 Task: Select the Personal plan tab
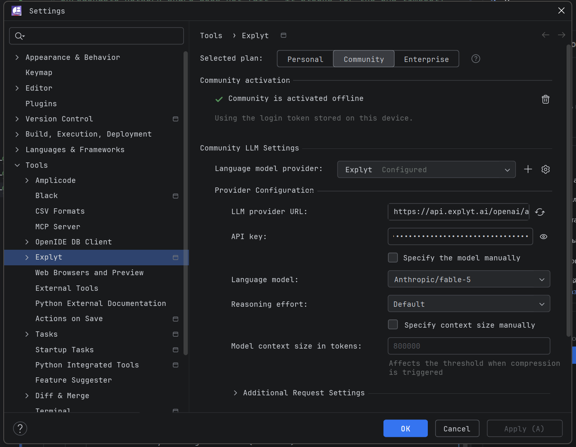point(305,59)
